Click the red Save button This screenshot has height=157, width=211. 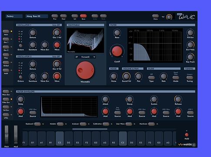click(84, 16)
